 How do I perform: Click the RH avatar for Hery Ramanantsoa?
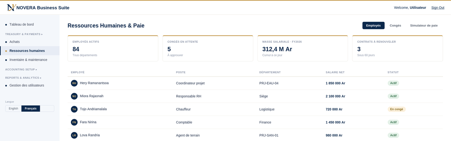coord(74,83)
